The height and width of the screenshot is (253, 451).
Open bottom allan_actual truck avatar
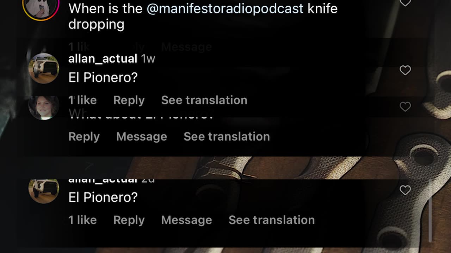(x=44, y=191)
